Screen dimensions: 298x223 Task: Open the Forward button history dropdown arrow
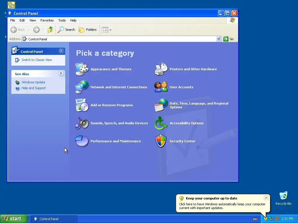point(43,30)
